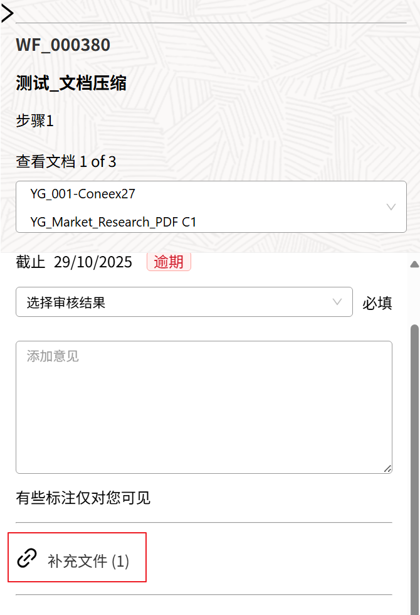Open the 选择审核结果 dropdown
The image size is (420, 615).
(176, 302)
